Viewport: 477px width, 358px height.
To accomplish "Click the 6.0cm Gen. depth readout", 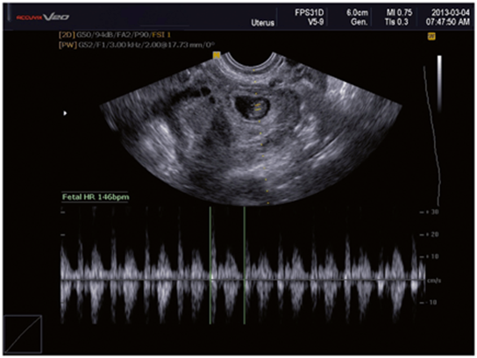I will point(357,17).
